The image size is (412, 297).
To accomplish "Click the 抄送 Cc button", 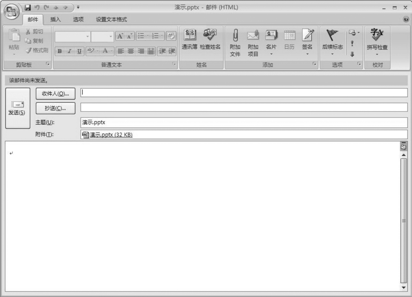I will (x=55, y=108).
